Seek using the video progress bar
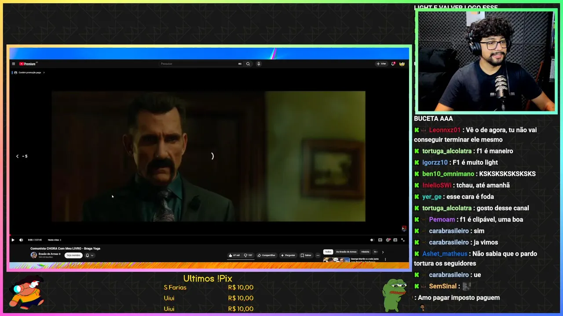This screenshot has height=316, width=563. (x=209, y=235)
